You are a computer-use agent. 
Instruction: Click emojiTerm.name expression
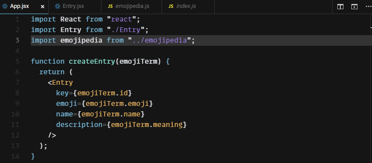(x=111, y=114)
